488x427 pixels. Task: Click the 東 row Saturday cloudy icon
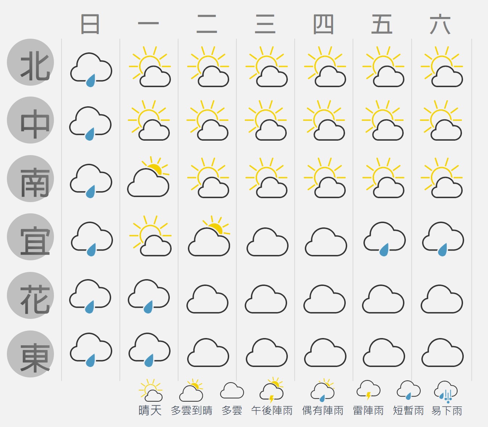[443, 353]
